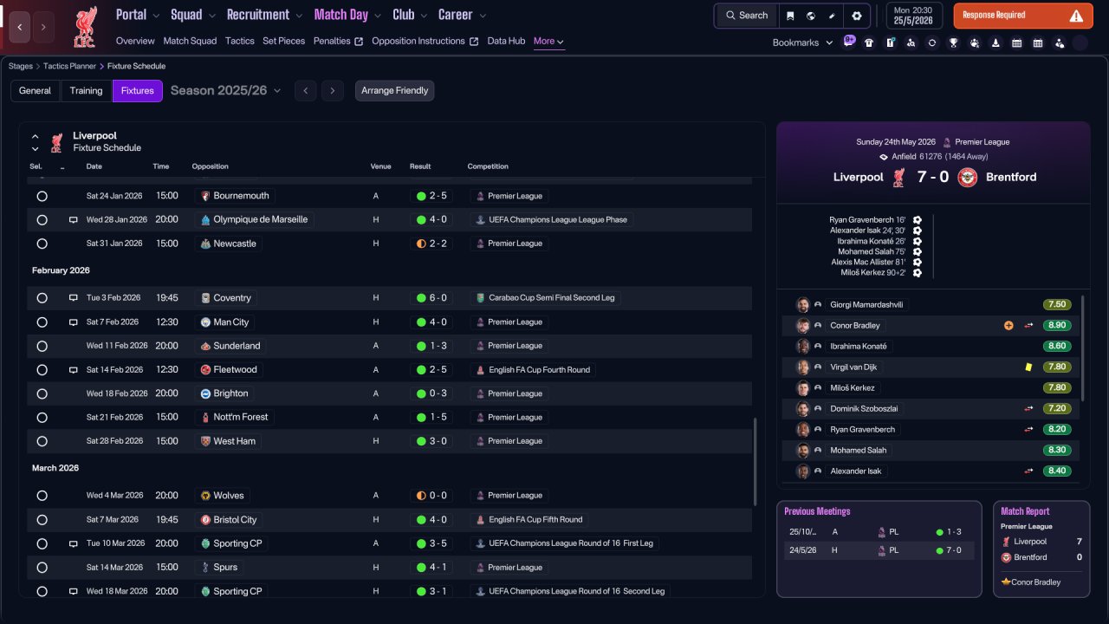
Task: Click the globe icon beside Search
Action: click(810, 16)
